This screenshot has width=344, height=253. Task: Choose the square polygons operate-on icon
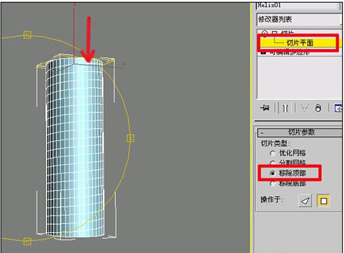[x=323, y=201]
